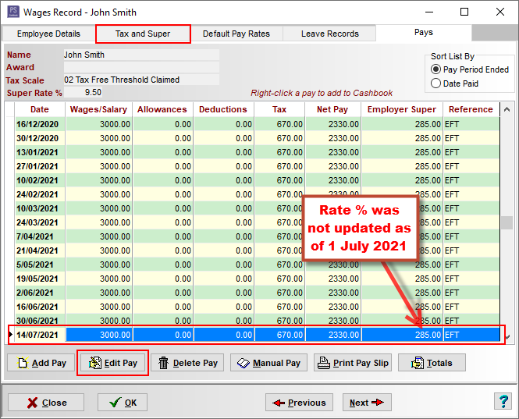Select the 13/01/2021 pay row
519x419 pixels.
[258, 152]
